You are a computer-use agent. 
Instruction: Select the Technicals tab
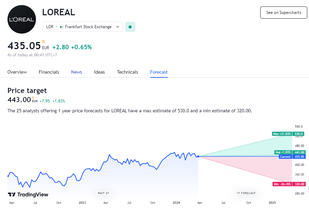(127, 72)
